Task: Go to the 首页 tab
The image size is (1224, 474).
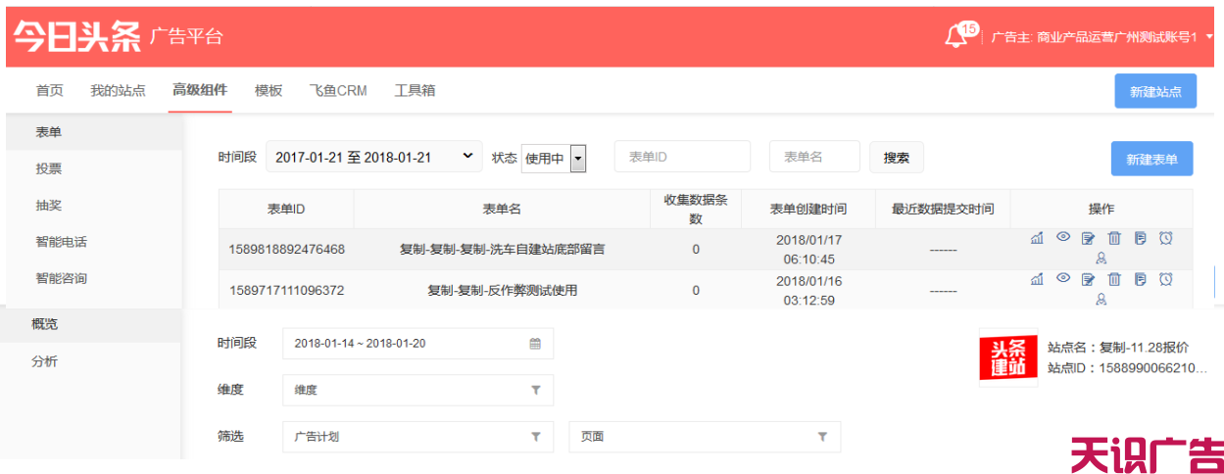Action: click(50, 90)
